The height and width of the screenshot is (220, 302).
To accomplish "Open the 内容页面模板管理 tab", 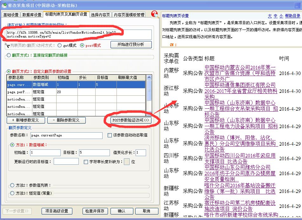I will click(129, 15).
